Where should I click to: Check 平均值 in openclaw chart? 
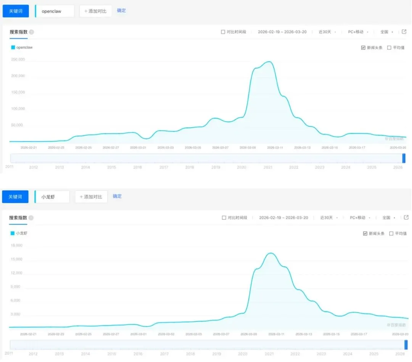(x=389, y=48)
